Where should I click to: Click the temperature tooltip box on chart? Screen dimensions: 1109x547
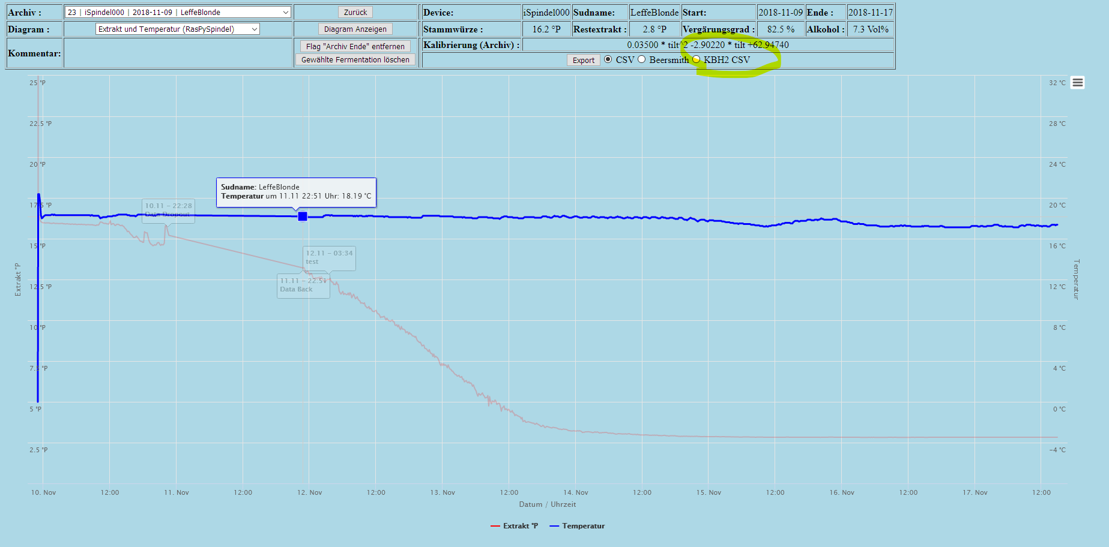pos(296,192)
